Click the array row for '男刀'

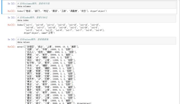pyautogui.click(x=50, y=74)
